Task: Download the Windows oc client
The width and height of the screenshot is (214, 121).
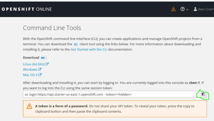Action: point(30,69)
